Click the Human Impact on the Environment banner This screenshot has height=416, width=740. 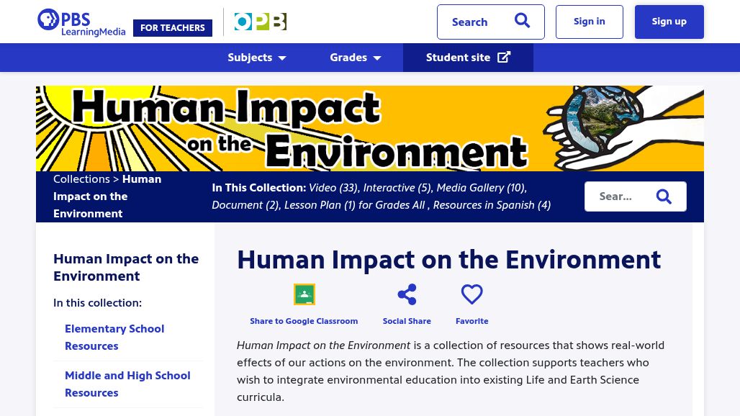tap(370, 128)
